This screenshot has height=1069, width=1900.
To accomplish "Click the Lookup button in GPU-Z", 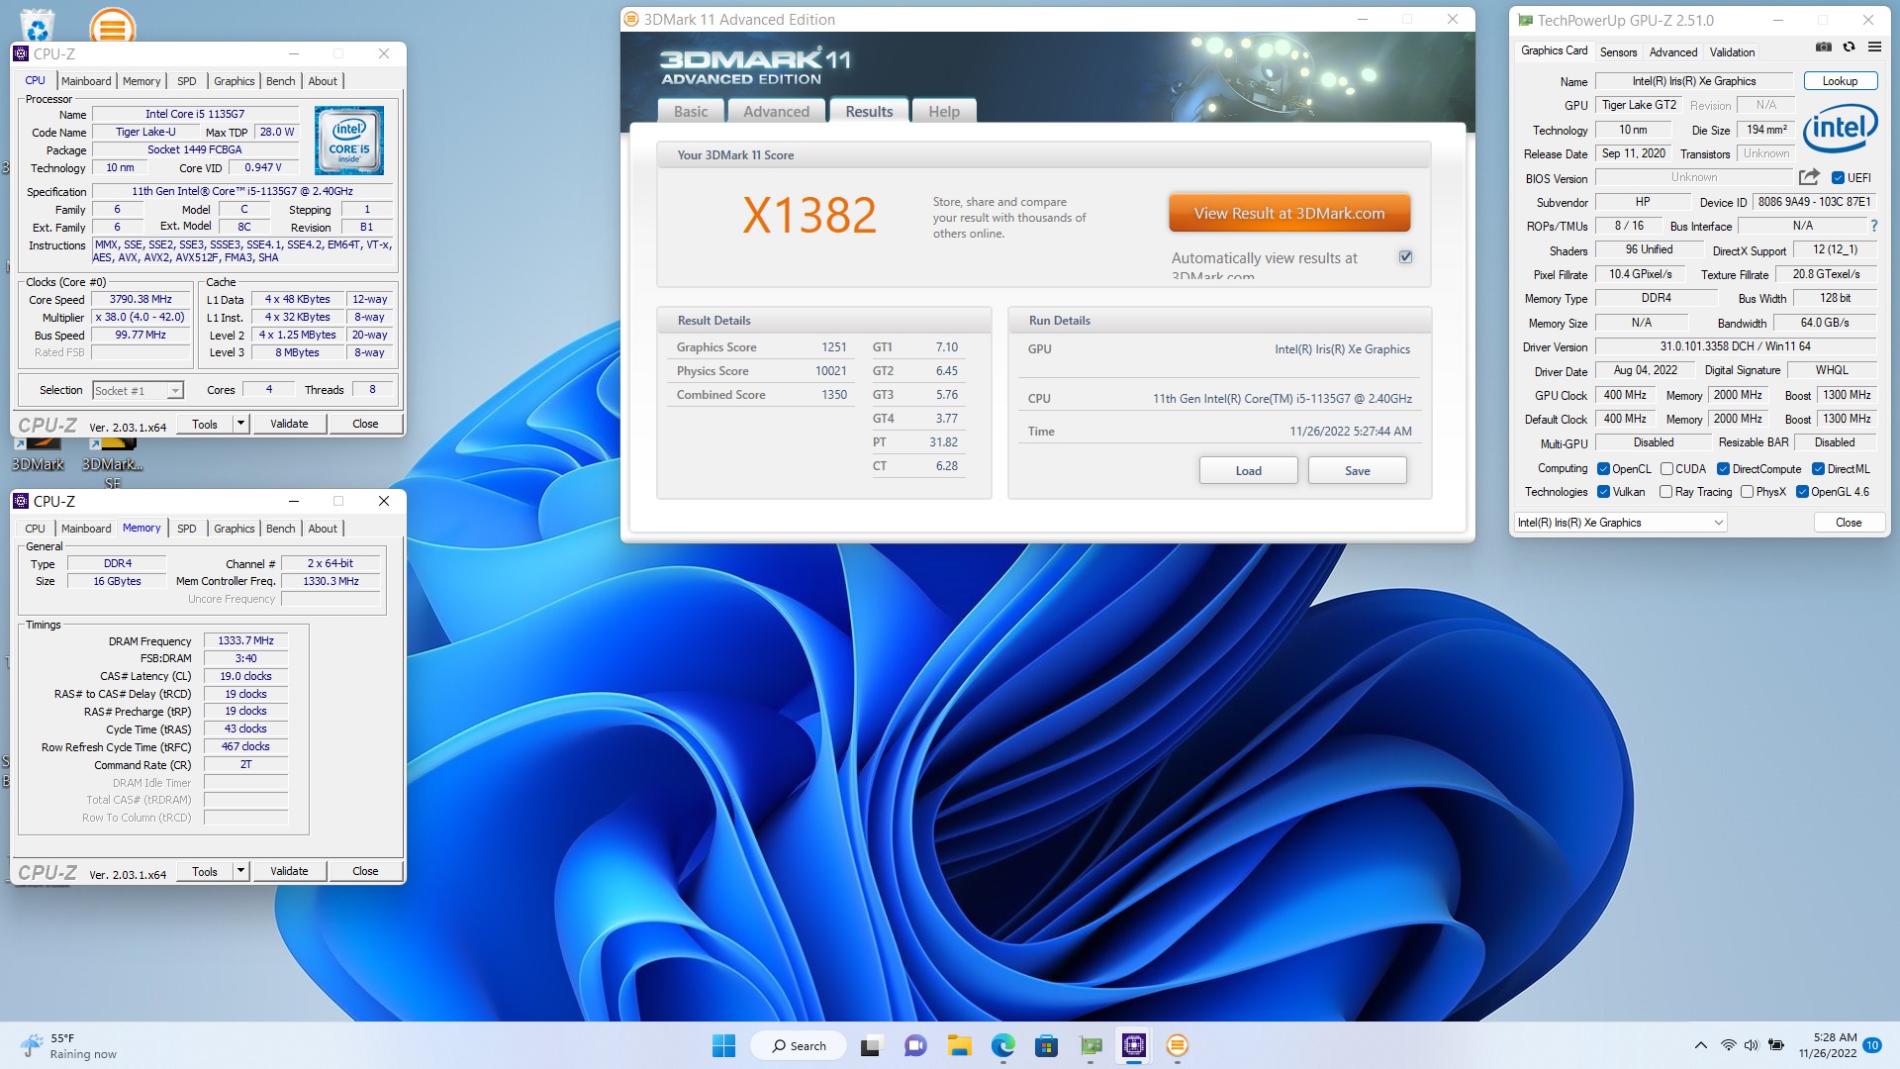I will click(x=1840, y=81).
